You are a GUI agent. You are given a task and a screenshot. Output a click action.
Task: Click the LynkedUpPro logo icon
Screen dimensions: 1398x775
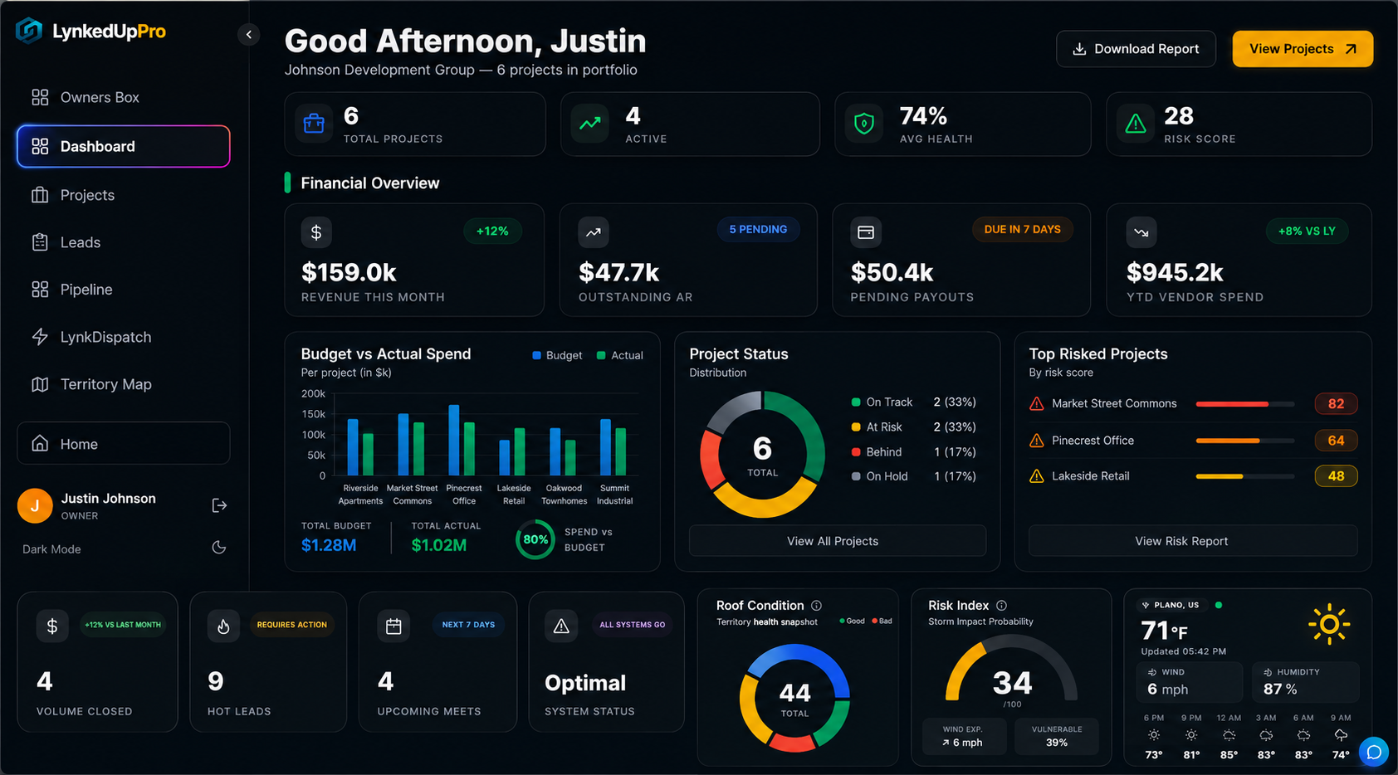29,31
